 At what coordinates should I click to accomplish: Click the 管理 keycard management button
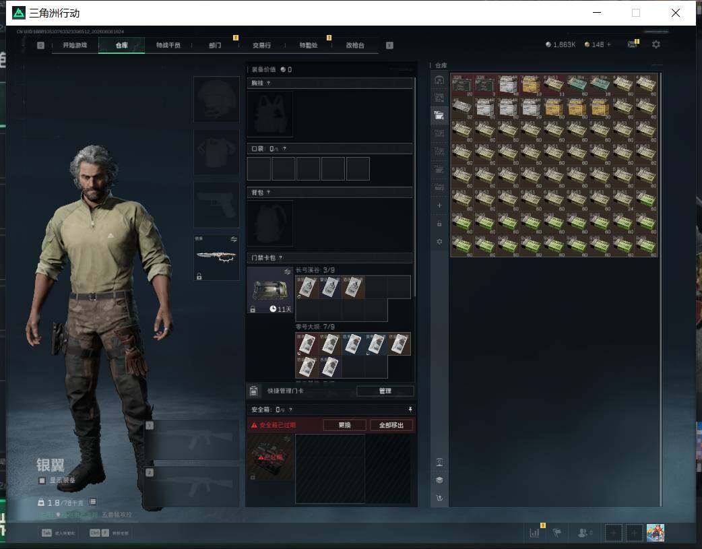coord(385,391)
